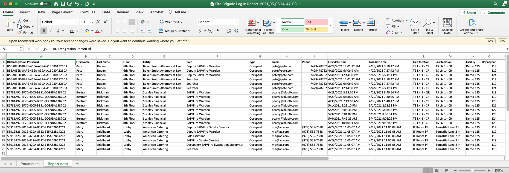This screenshot has height=173, width=509.
Task: Open the Calibri font name dropdown
Action: (77, 22)
